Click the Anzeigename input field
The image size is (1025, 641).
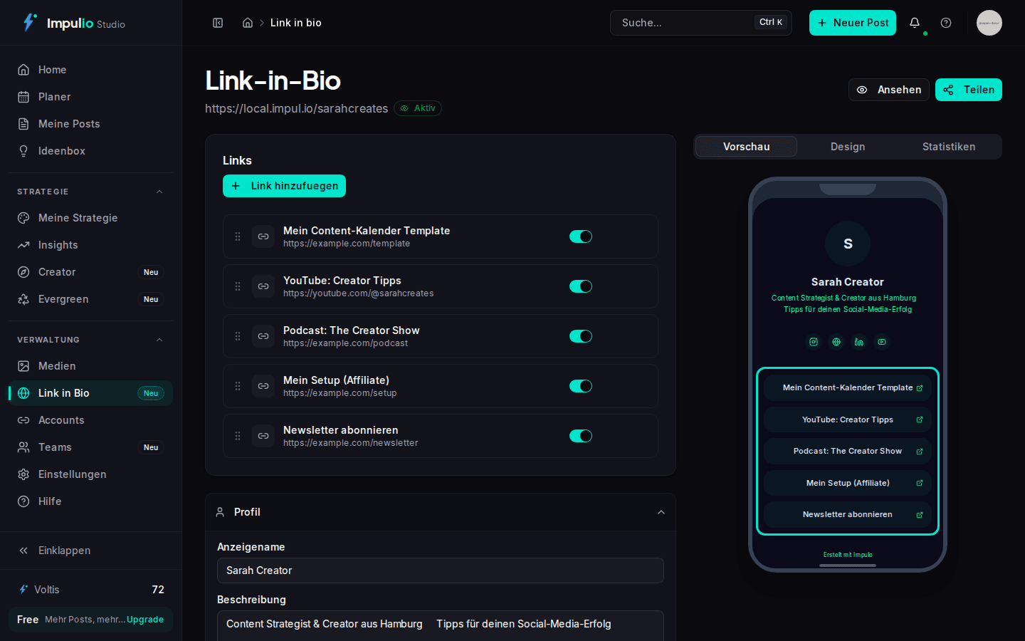click(x=440, y=570)
